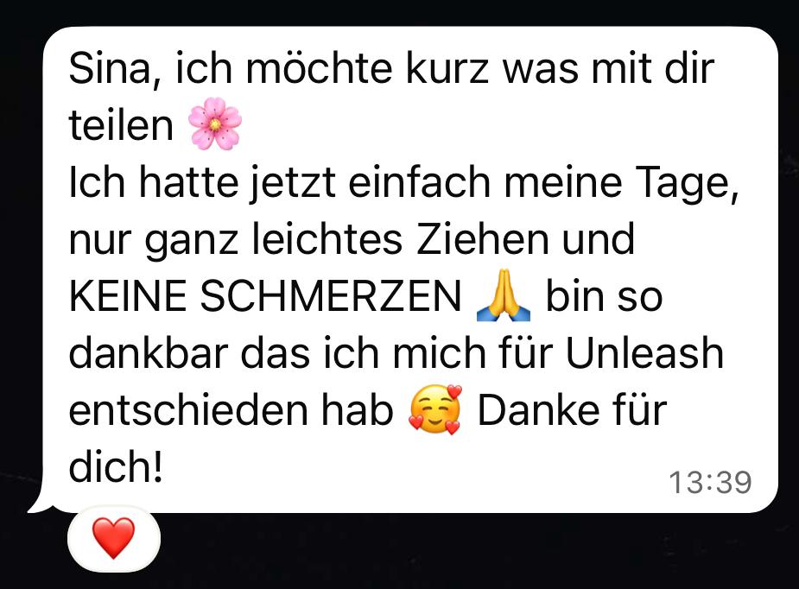Click the word "leichtes" in the message
Image resolution: width=799 pixels, height=589 pixels.
(327, 239)
